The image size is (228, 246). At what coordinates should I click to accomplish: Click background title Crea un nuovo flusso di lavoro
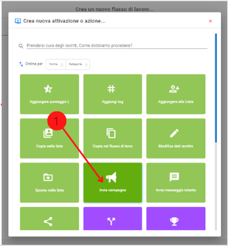(x=115, y=9)
